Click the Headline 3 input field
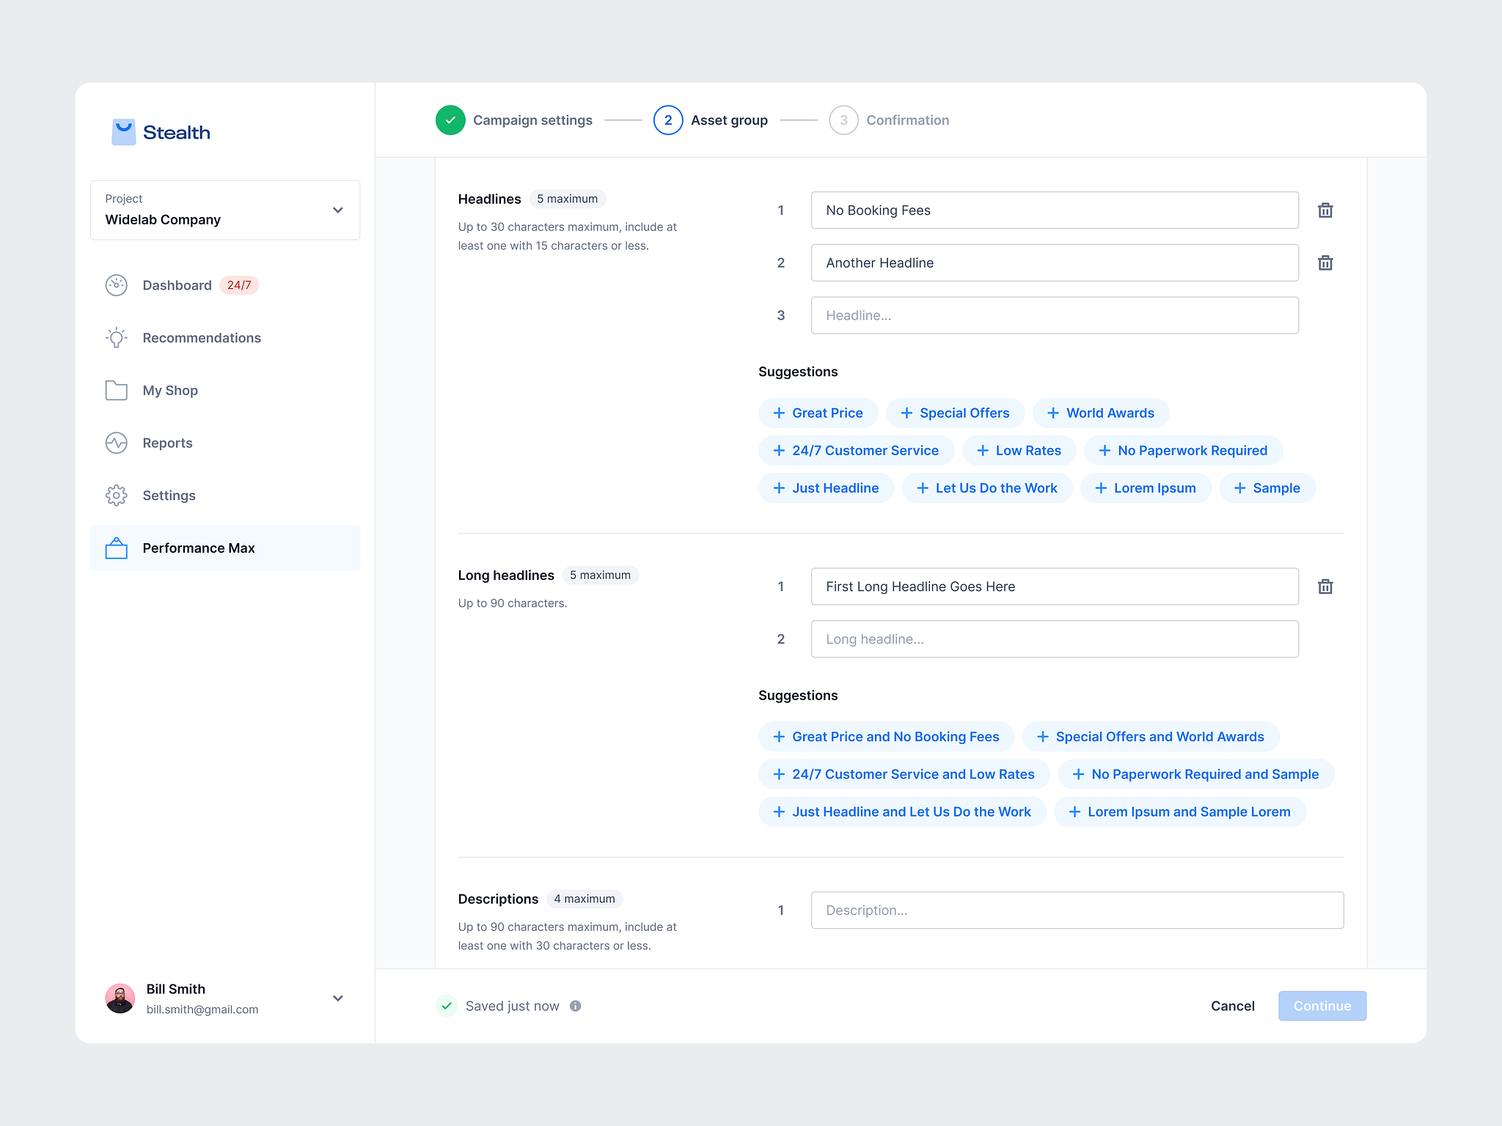1502x1126 pixels. (1052, 314)
